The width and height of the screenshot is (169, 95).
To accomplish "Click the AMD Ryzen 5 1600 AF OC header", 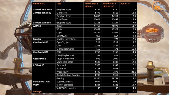I will click(109, 5).
